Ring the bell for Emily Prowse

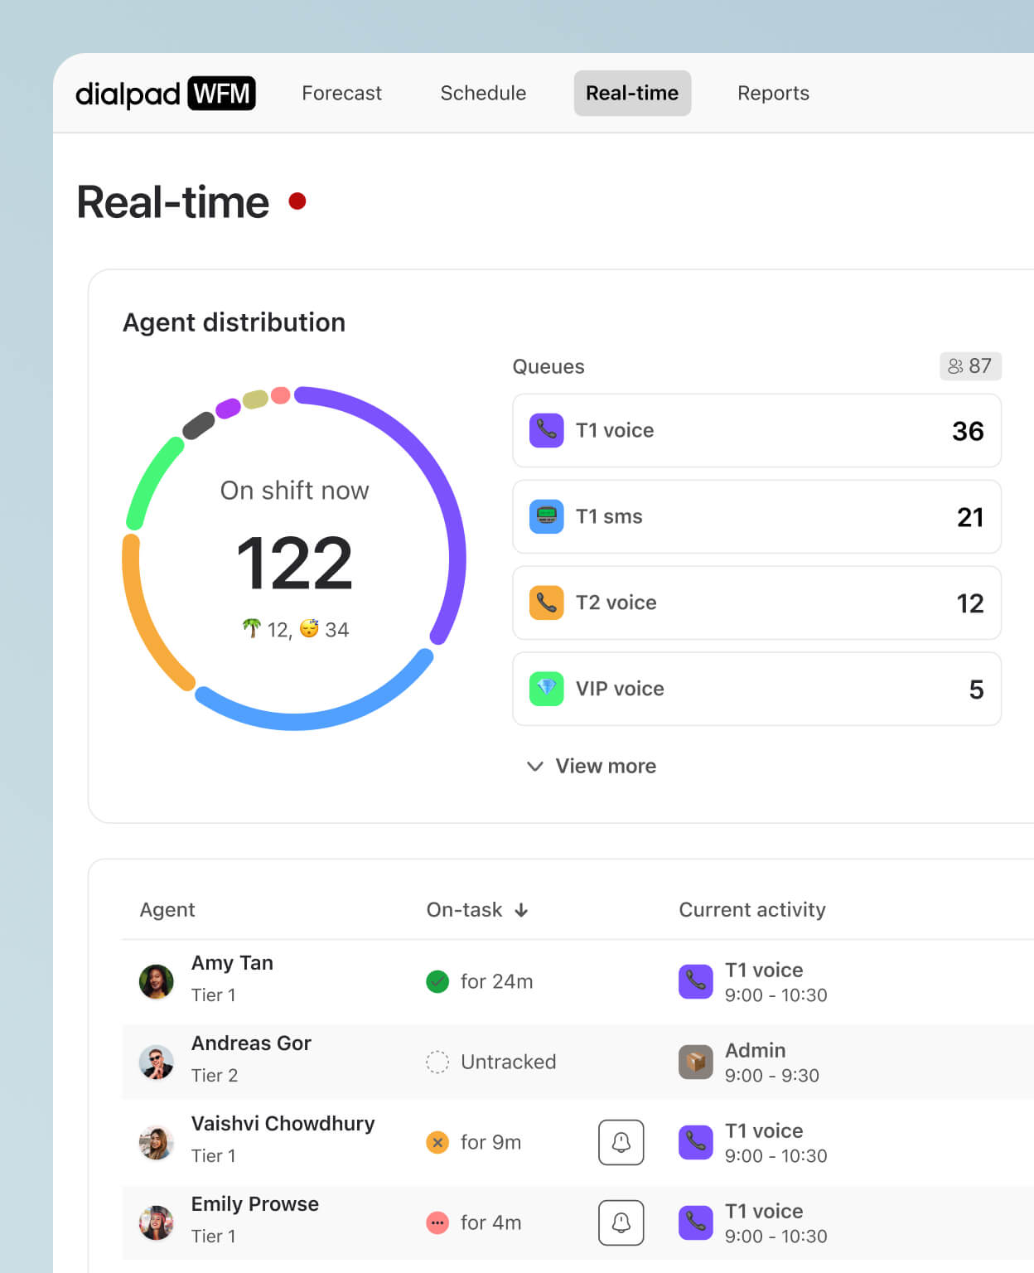[621, 1222]
